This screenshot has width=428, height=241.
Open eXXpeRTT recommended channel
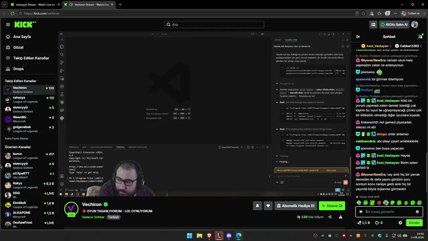coord(29,176)
